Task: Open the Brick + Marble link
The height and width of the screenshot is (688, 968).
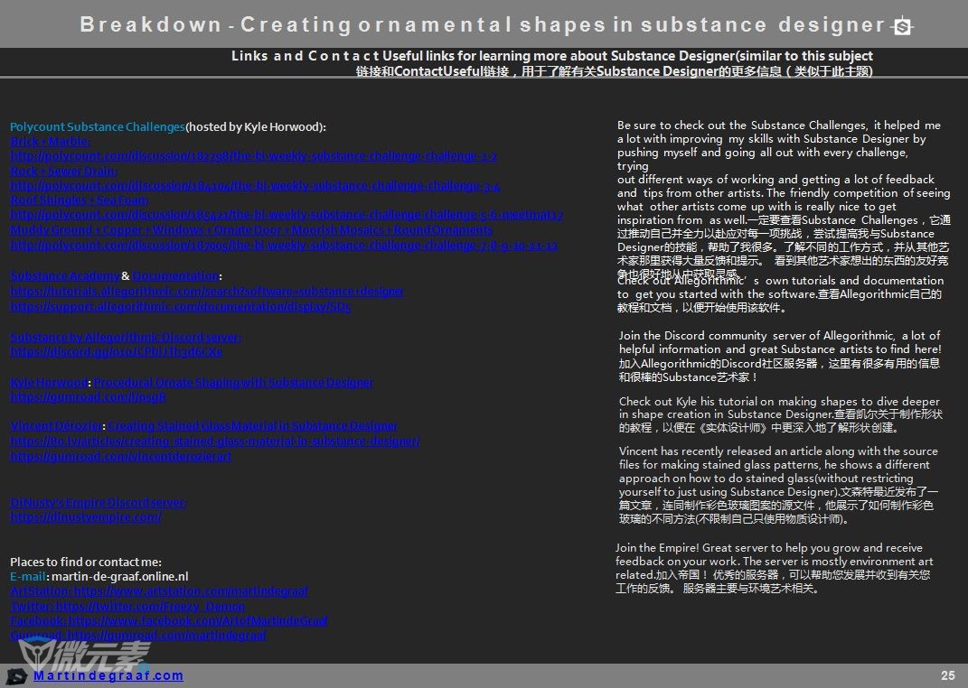Action: (50, 141)
